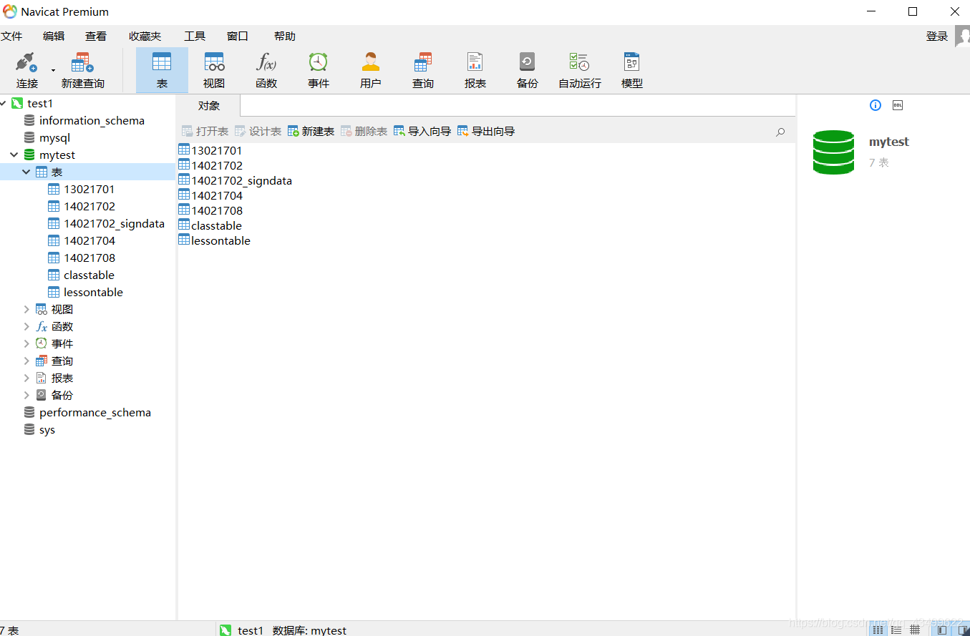Collapse the 表 tables node

pos(26,172)
